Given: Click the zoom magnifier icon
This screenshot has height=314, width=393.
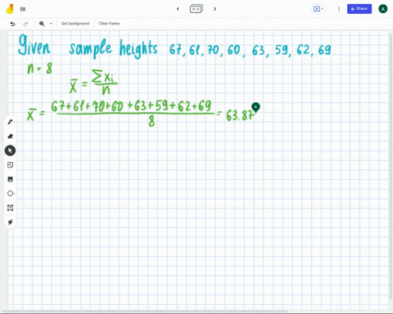Looking at the screenshot, I should (x=42, y=24).
